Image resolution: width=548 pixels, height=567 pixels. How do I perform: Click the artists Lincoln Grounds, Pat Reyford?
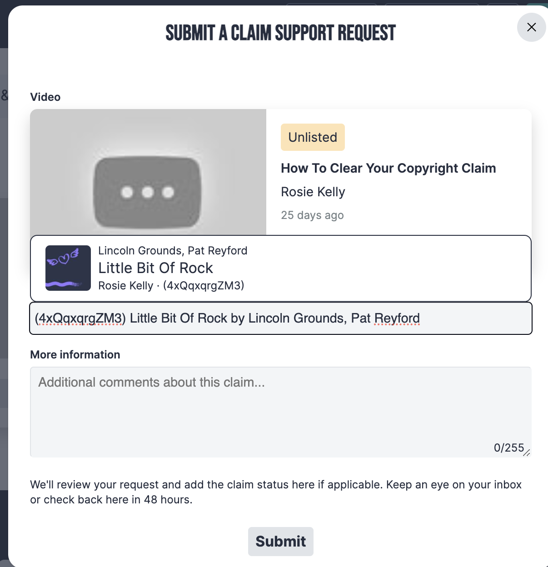click(173, 250)
